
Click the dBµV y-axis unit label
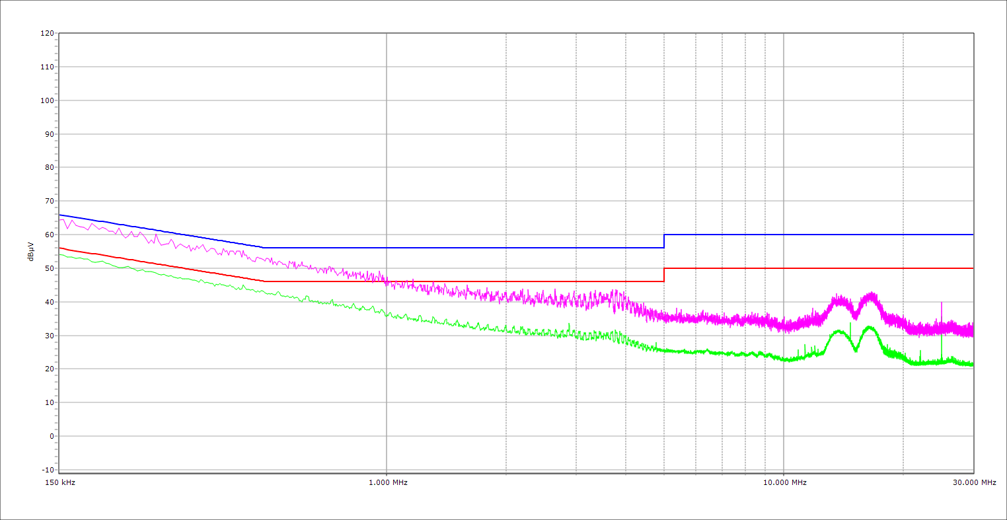pos(31,252)
